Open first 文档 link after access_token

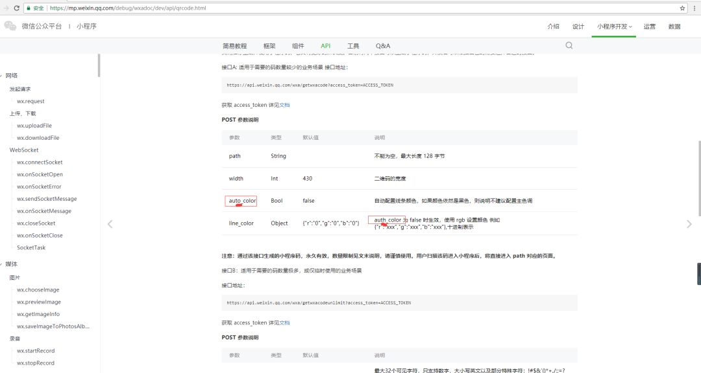pyautogui.click(x=284, y=106)
